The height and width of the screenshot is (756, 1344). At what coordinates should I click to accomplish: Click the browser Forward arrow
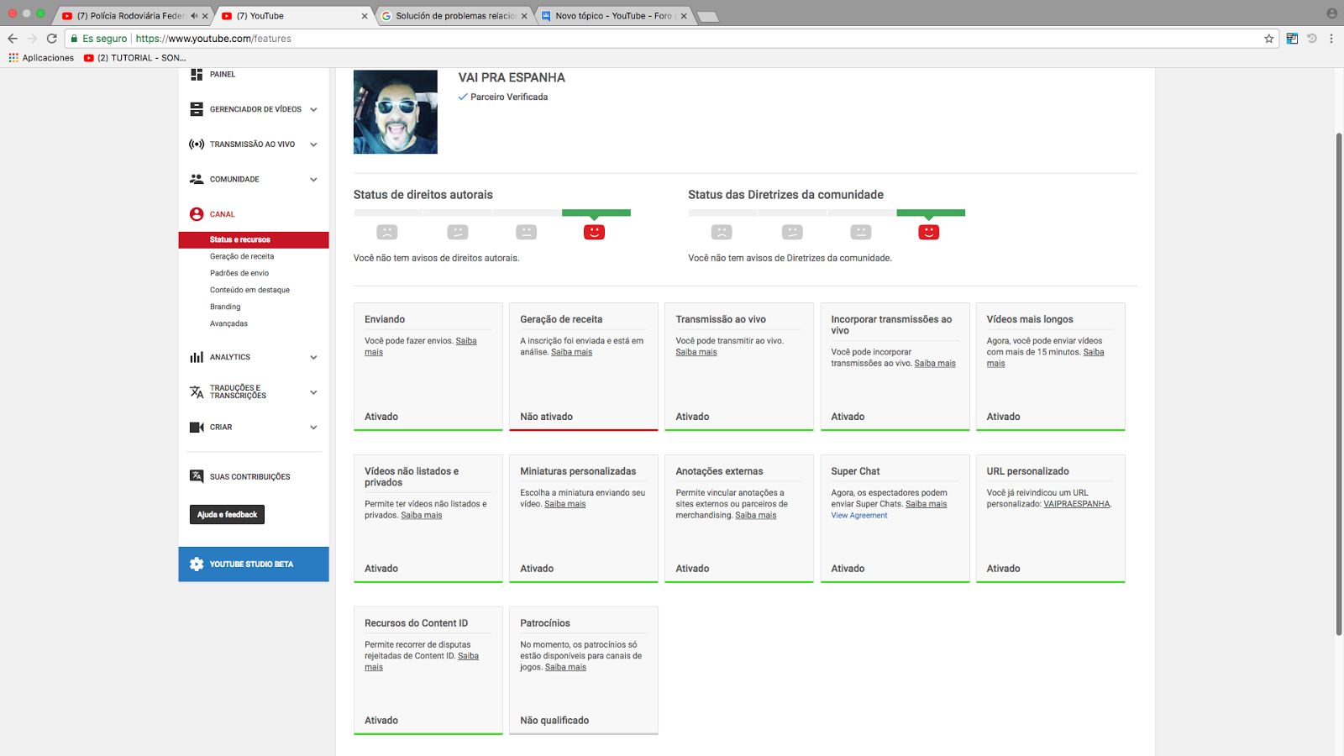click(x=32, y=39)
